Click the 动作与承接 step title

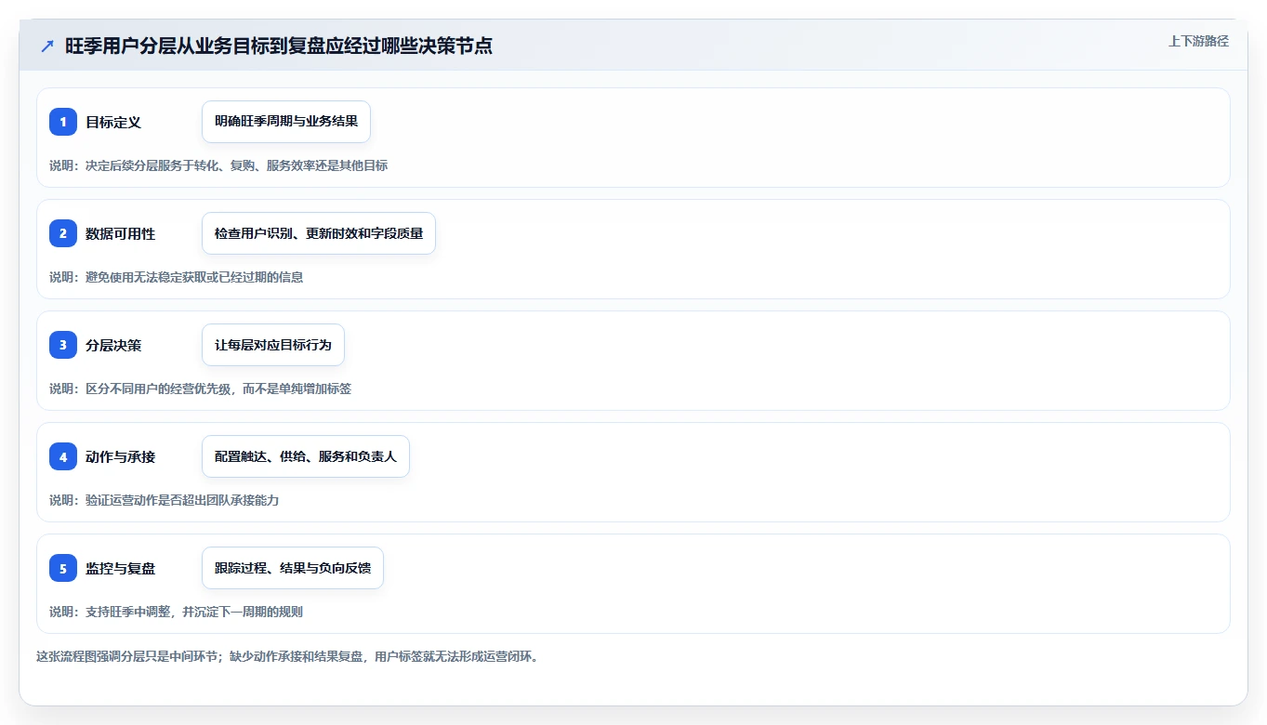point(121,456)
